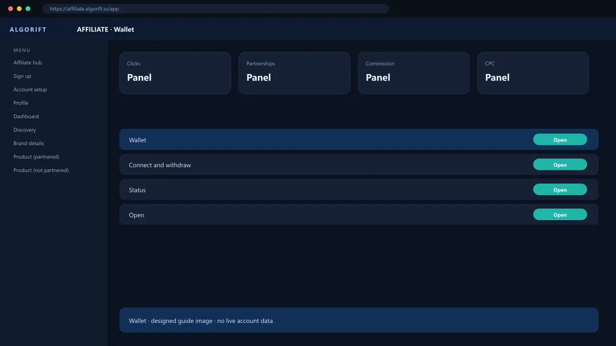Click the Open button for Wallet row
616x346 pixels.
point(560,140)
